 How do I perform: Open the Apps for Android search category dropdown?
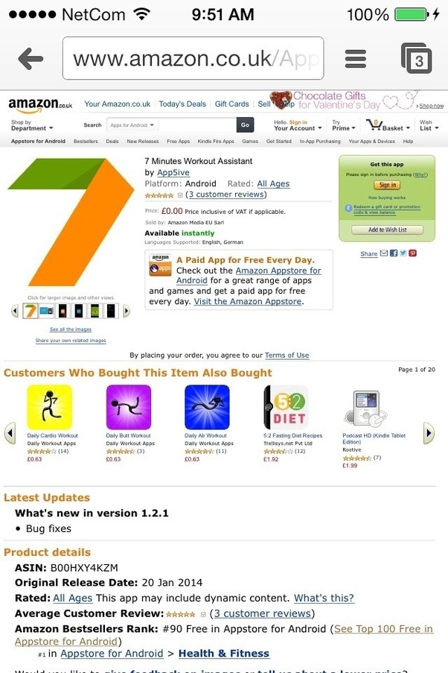click(132, 125)
